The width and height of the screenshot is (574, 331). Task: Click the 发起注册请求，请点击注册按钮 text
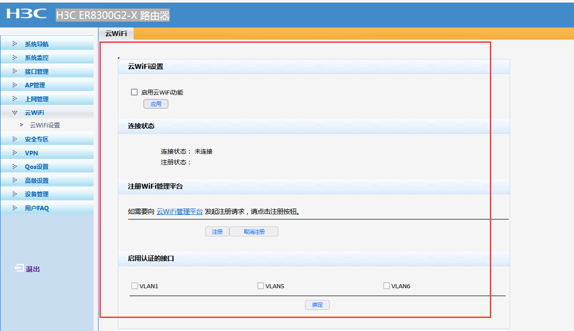coord(252,211)
